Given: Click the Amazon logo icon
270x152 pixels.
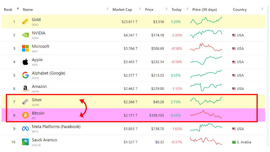Looking at the screenshot, I should click(25, 88).
